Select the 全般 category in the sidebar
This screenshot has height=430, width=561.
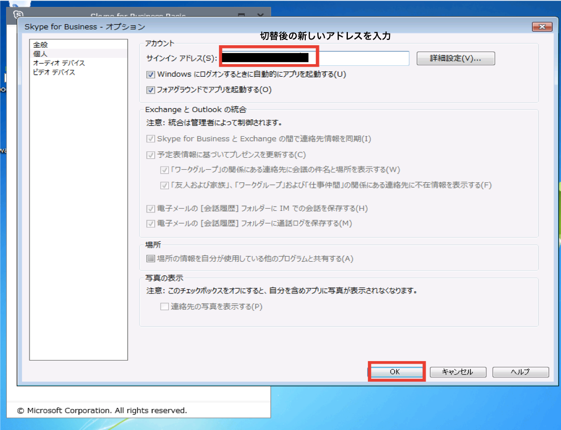[41, 44]
